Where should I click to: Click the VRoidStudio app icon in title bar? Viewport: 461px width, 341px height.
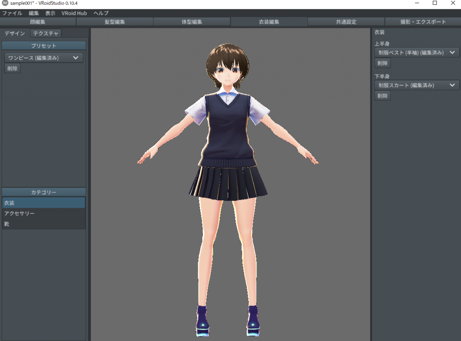[x=5, y=4]
